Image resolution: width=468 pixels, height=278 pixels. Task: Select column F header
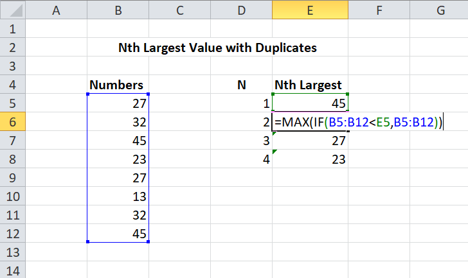[379, 10]
